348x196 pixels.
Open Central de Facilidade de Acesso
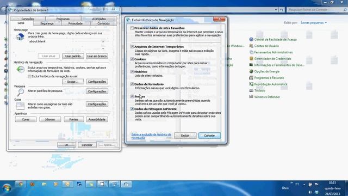[275, 40]
